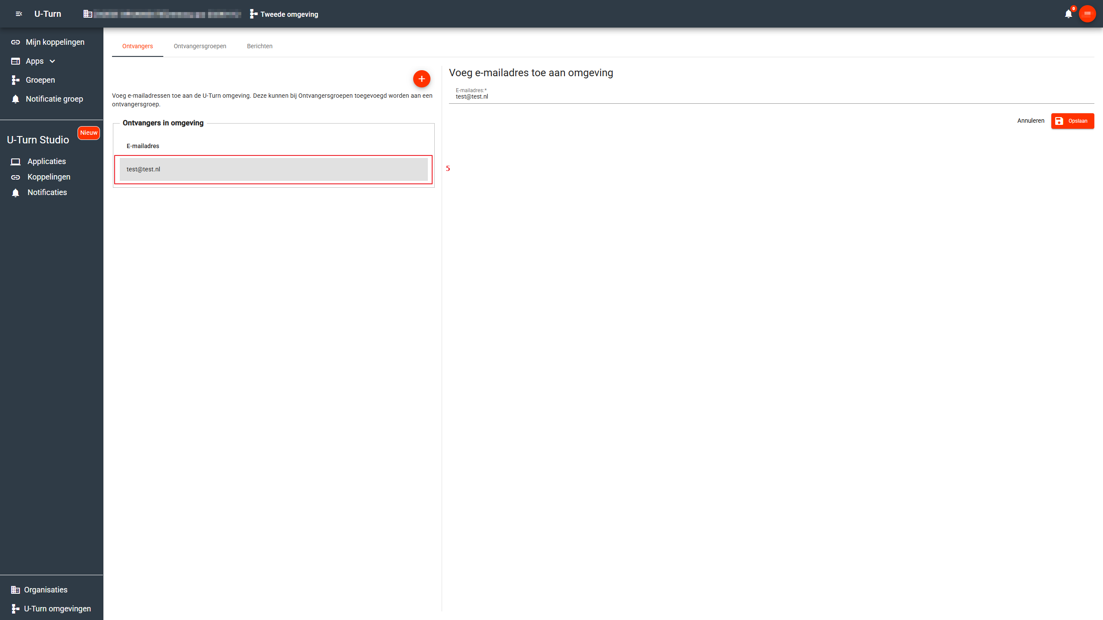Open the Tweede omgeving environment selector
Image resolution: width=1103 pixels, height=620 pixels.
[284, 14]
